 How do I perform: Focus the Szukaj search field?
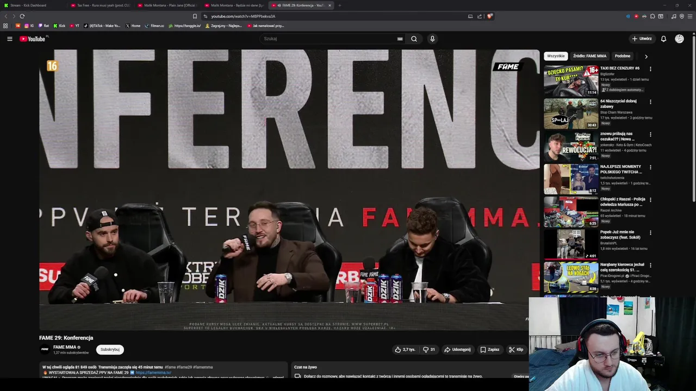(329, 39)
